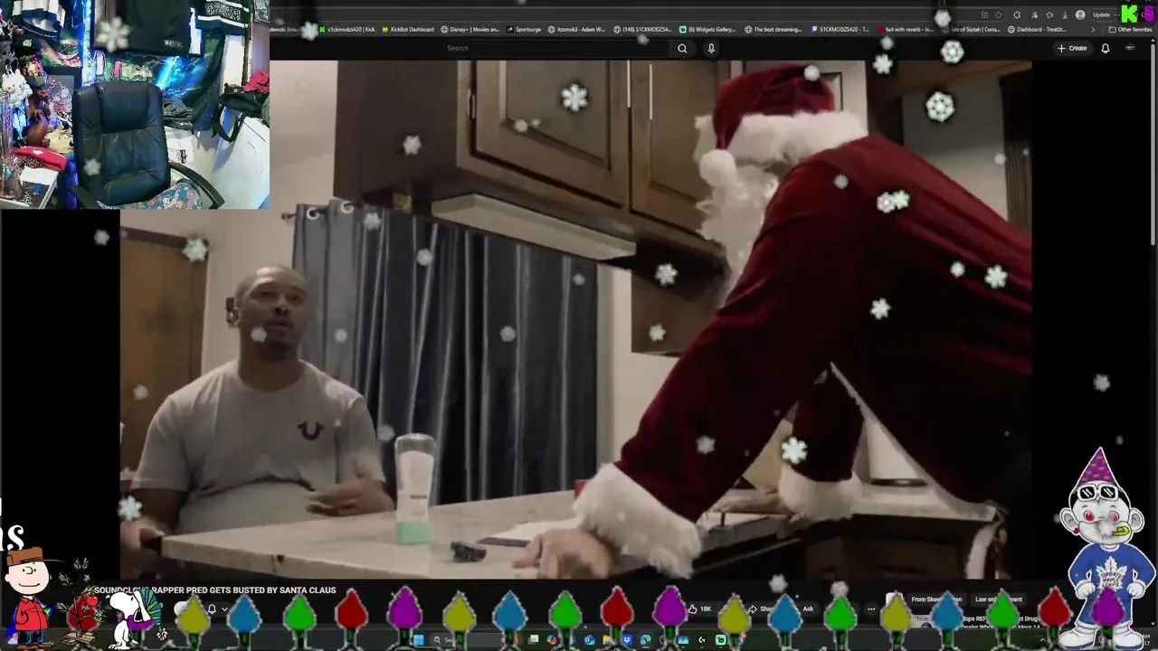Click the webcam overlay thumbnail

(x=135, y=104)
